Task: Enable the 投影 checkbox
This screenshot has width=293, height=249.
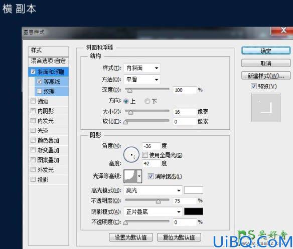Action: 33,179
